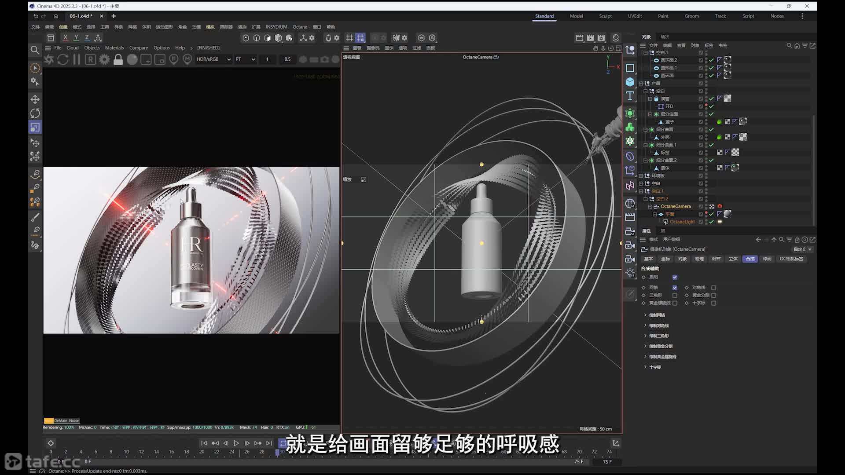Select the Rotate tool in left toolbar

(x=35, y=113)
